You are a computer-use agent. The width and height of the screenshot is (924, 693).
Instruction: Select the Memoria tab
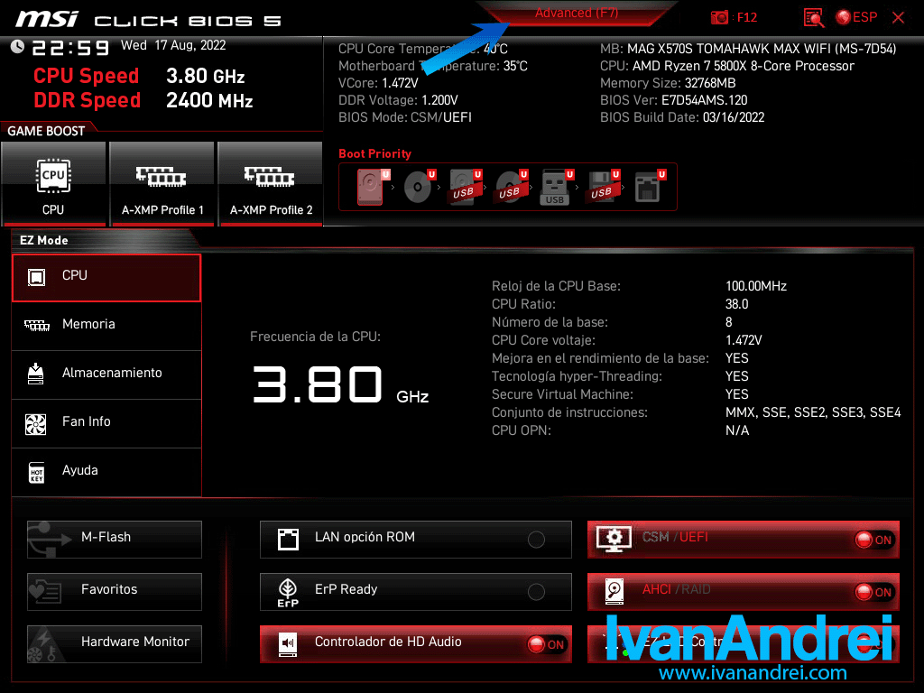(x=106, y=325)
